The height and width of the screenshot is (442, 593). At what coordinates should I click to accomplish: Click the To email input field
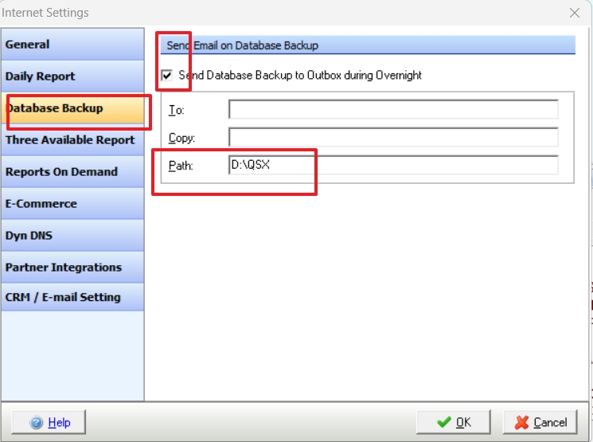[x=393, y=109]
